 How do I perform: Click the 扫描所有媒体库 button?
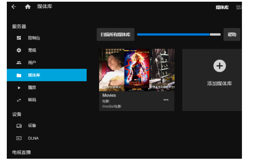[116, 35]
